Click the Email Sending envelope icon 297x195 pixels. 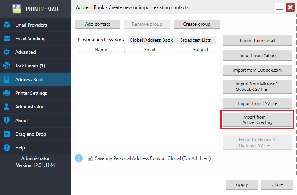click(x=7, y=39)
